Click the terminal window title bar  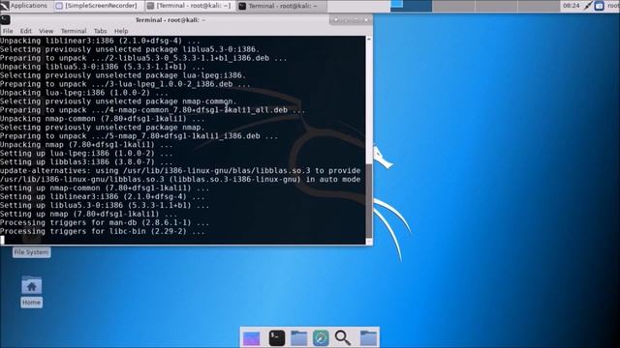pyautogui.click(x=170, y=19)
